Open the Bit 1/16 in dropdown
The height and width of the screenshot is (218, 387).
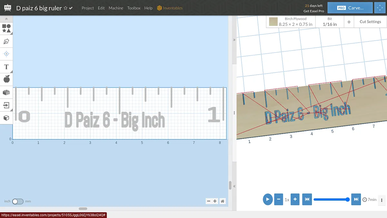point(330,22)
